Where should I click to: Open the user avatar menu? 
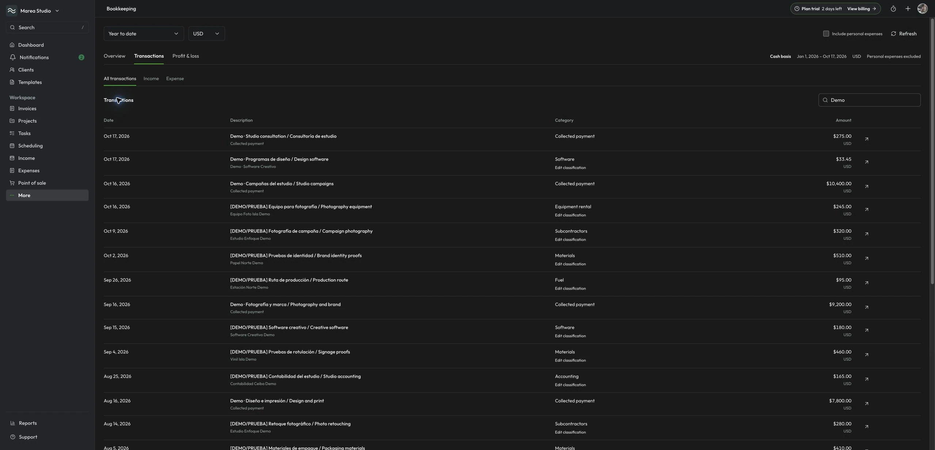coord(922,9)
